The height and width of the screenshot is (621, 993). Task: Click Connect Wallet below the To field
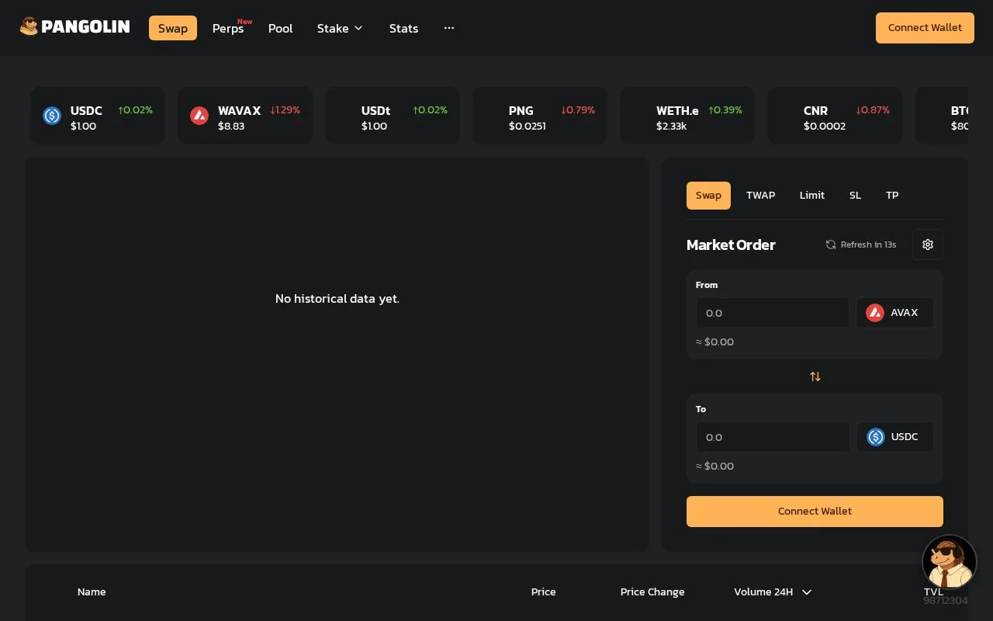pos(815,512)
